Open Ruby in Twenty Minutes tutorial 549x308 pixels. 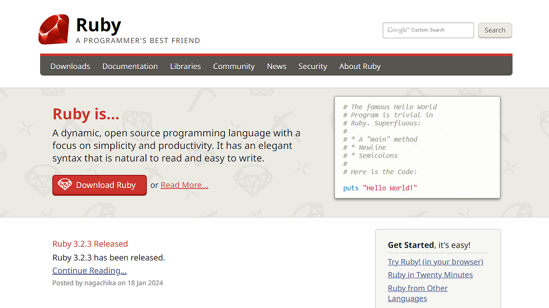point(430,275)
